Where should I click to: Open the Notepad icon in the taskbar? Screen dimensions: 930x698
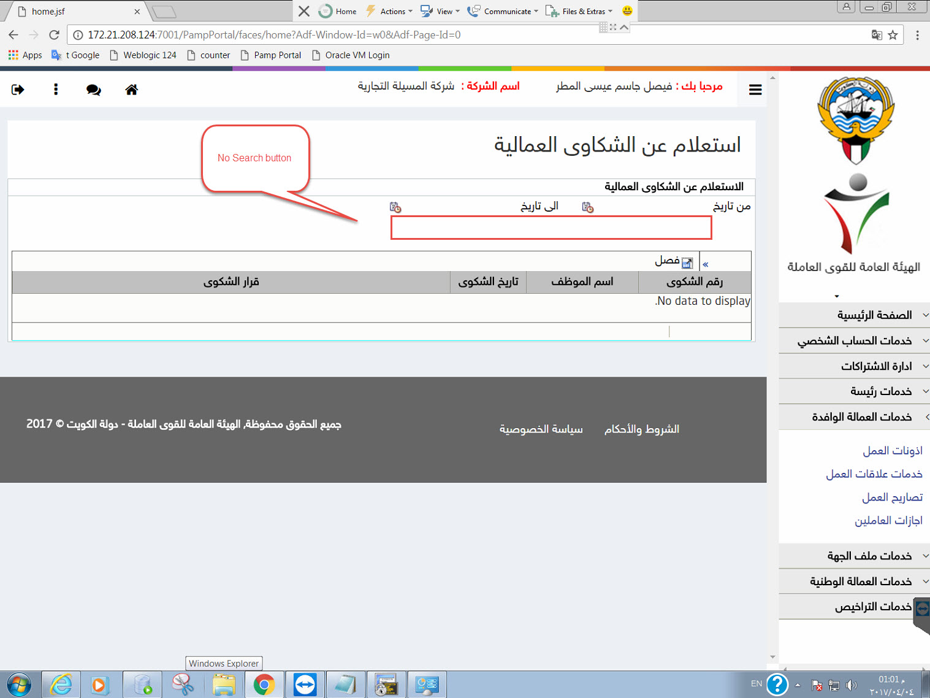[x=345, y=685]
